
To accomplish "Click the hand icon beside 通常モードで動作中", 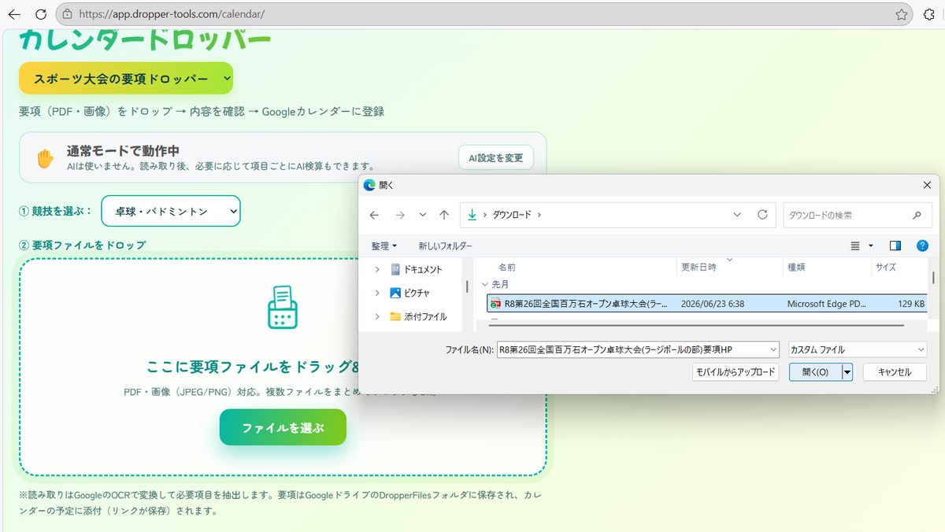I will pos(45,157).
